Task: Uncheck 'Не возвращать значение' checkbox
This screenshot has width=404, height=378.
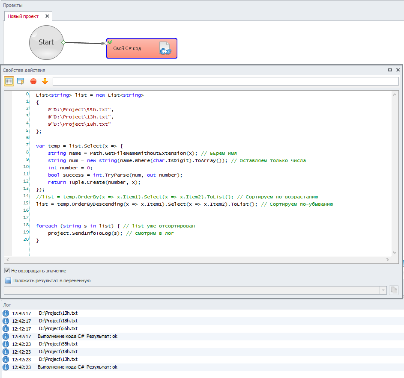Action: (x=7, y=271)
